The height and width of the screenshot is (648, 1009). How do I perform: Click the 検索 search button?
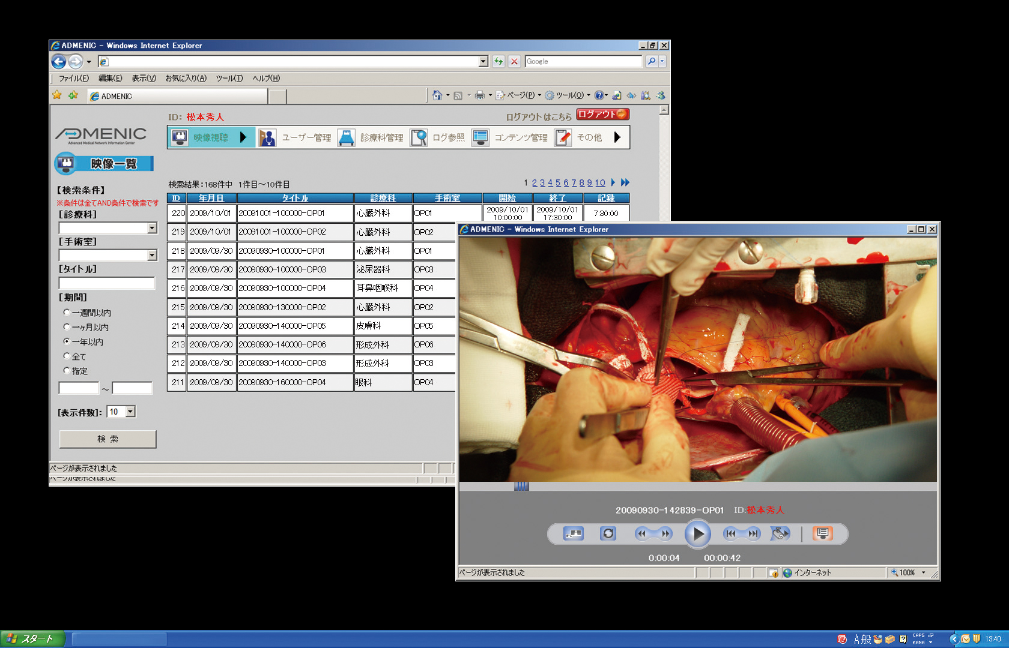coord(108,439)
